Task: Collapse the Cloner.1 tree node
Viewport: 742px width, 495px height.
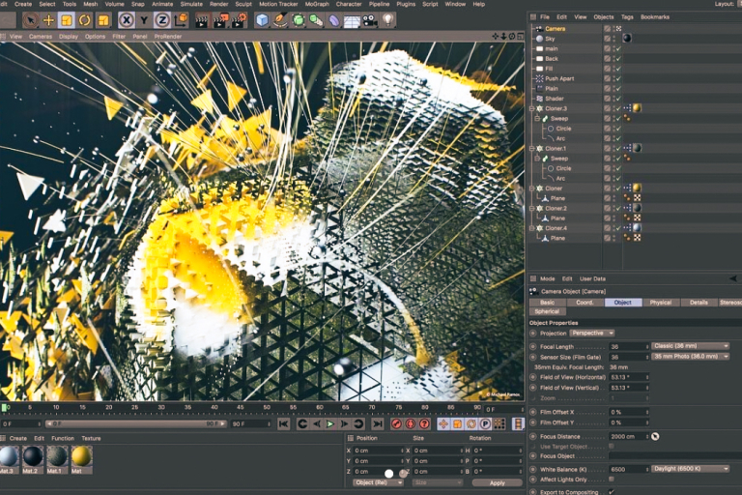Action: point(532,148)
